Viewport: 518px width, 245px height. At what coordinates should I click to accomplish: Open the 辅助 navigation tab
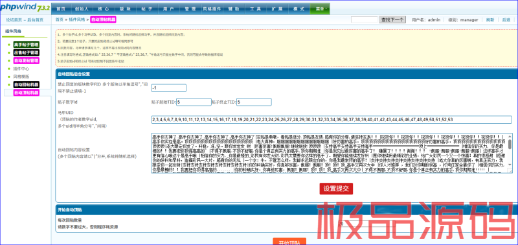click(x=234, y=9)
